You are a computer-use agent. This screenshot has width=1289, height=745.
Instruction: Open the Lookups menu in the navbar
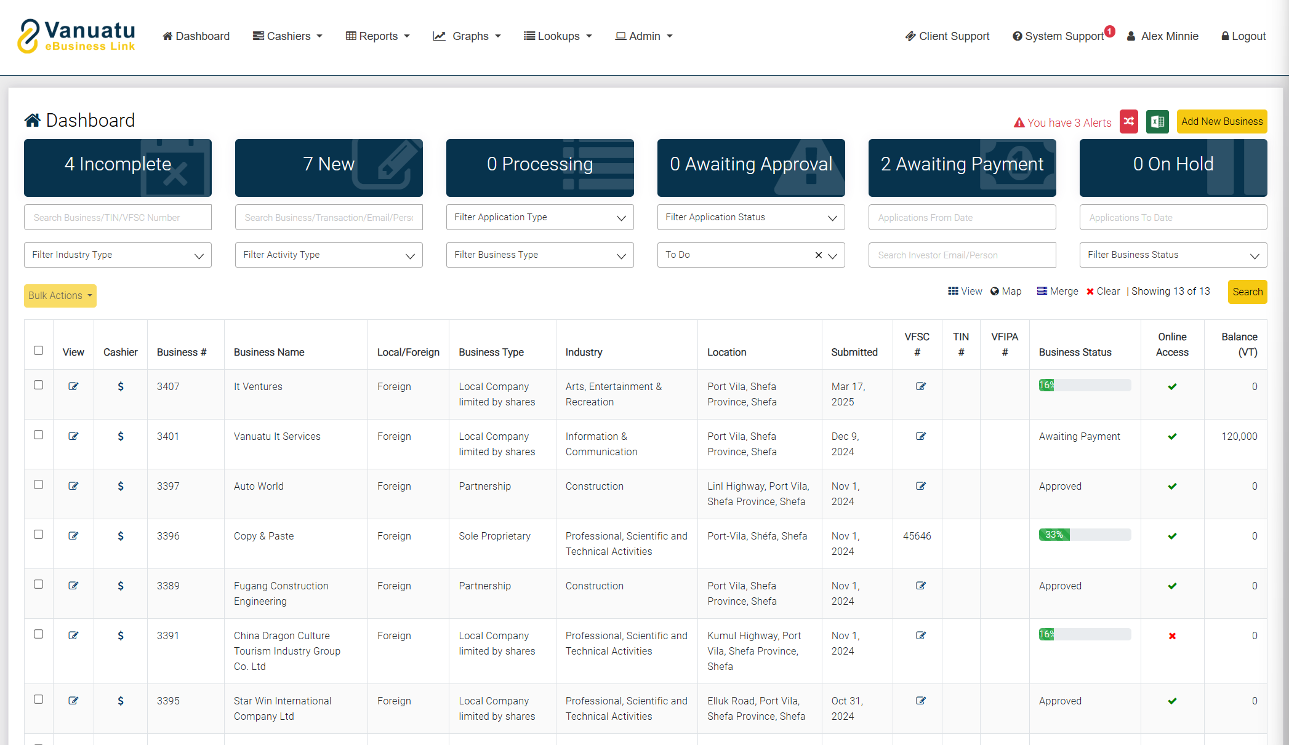(557, 36)
